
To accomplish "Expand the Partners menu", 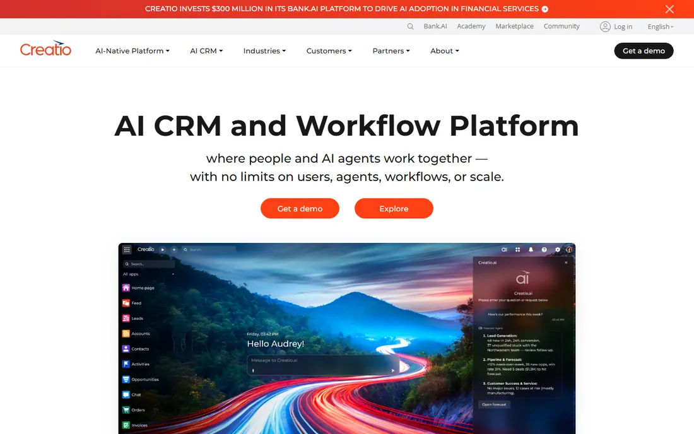I will [x=391, y=51].
